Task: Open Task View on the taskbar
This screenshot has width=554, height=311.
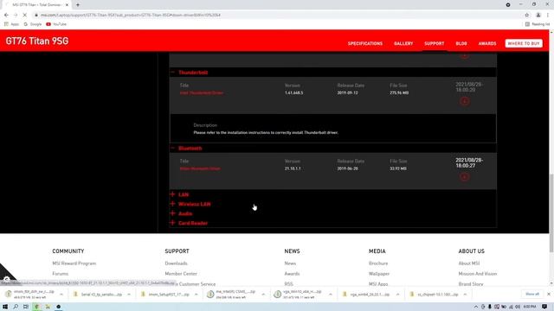Action: point(26,307)
